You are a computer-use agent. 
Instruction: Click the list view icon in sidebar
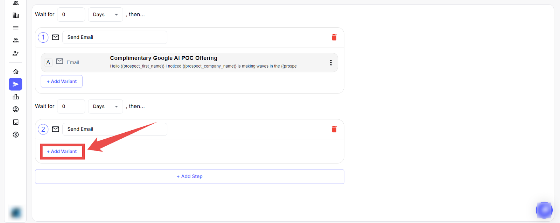click(x=16, y=28)
